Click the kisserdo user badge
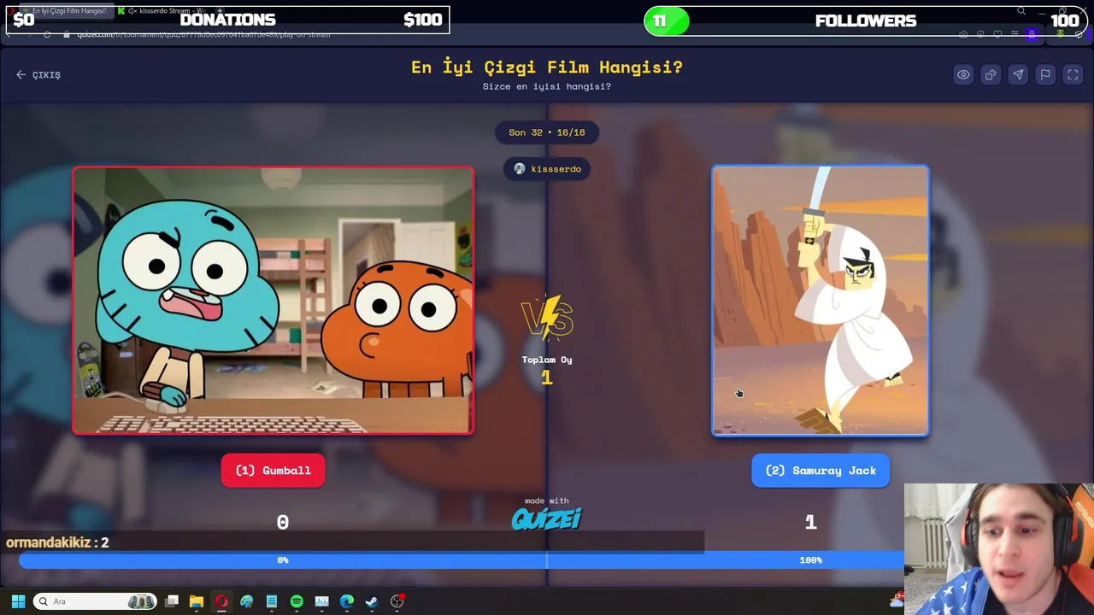1094x615 pixels. pos(547,169)
